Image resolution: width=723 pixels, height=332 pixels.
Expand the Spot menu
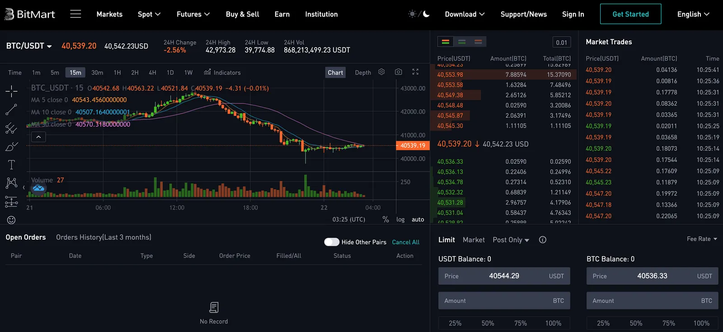pyautogui.click(x=149, y=14)
